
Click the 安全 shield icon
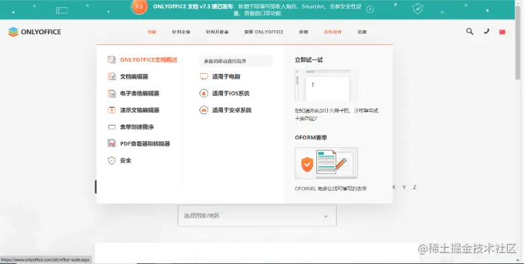(x=112, y=161)
